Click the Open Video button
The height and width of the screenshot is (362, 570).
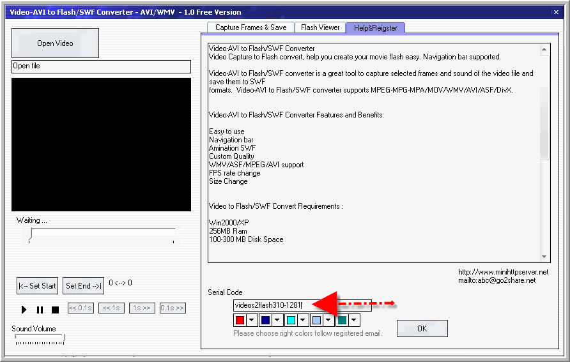55,43
